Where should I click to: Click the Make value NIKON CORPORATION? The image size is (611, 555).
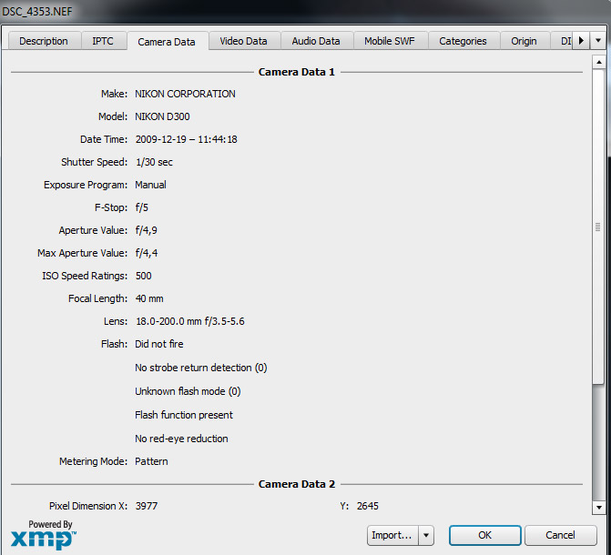(185, 94)
